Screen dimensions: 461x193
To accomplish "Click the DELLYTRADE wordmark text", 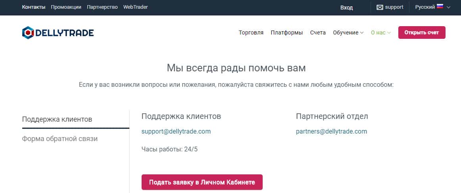I will tap(64, 32).
